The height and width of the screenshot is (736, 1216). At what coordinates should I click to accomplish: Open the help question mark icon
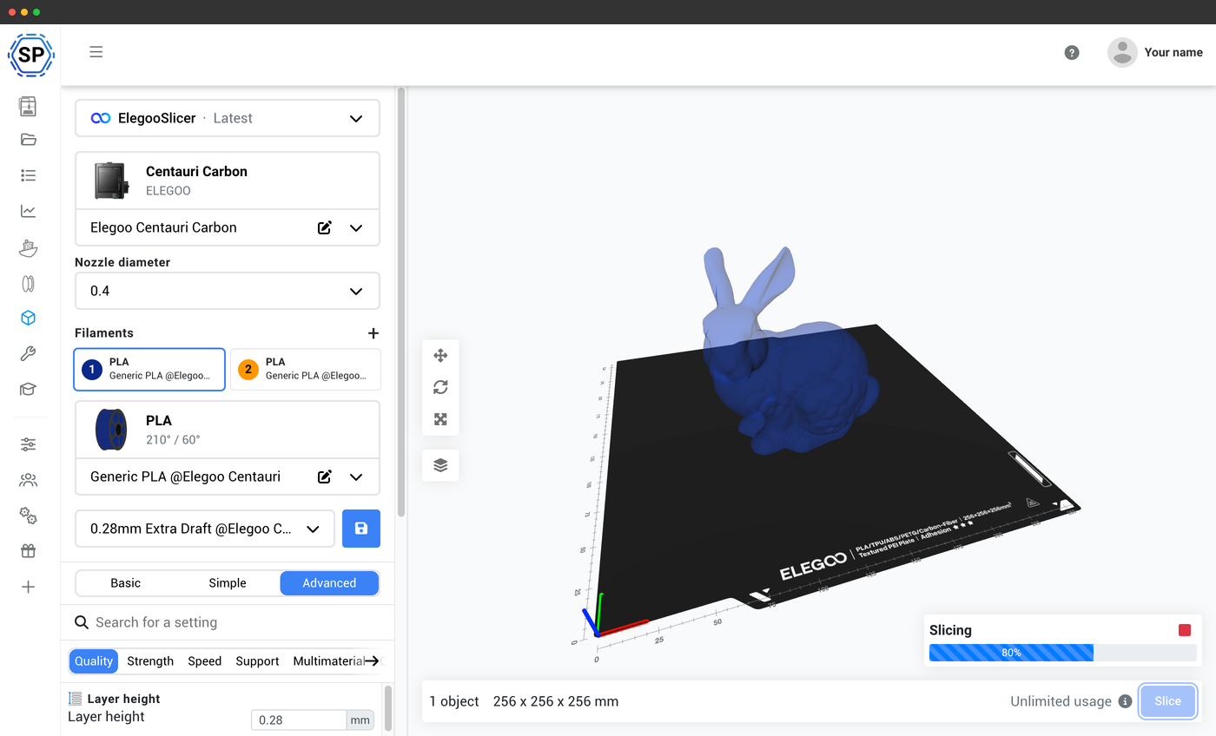[x=1072, y=53]
